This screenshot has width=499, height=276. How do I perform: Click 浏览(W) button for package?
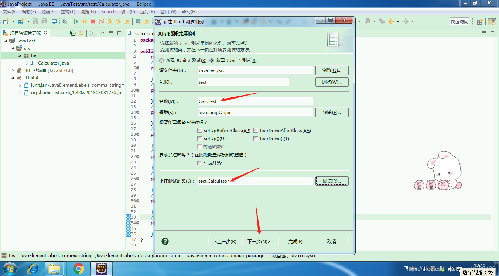click(332, 82)
